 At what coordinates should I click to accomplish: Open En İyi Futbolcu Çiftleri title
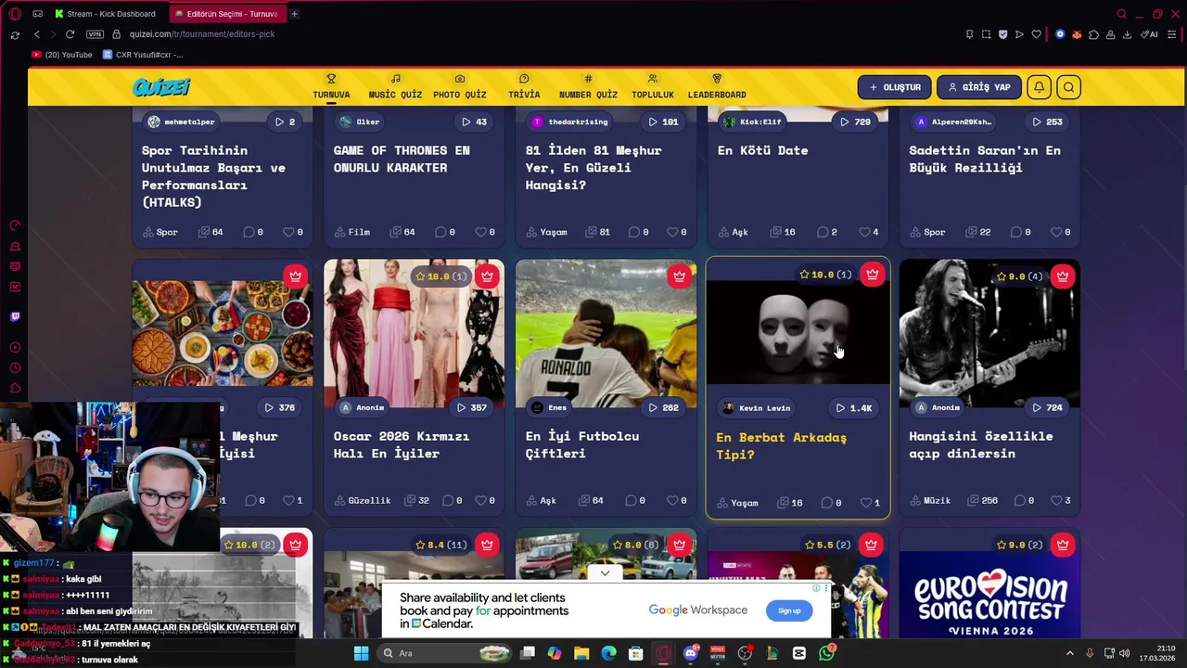tap(582, 444)
